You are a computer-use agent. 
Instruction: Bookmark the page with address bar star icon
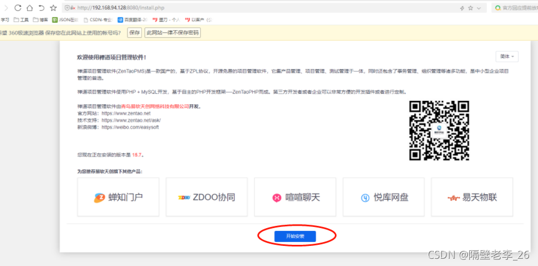470,8
